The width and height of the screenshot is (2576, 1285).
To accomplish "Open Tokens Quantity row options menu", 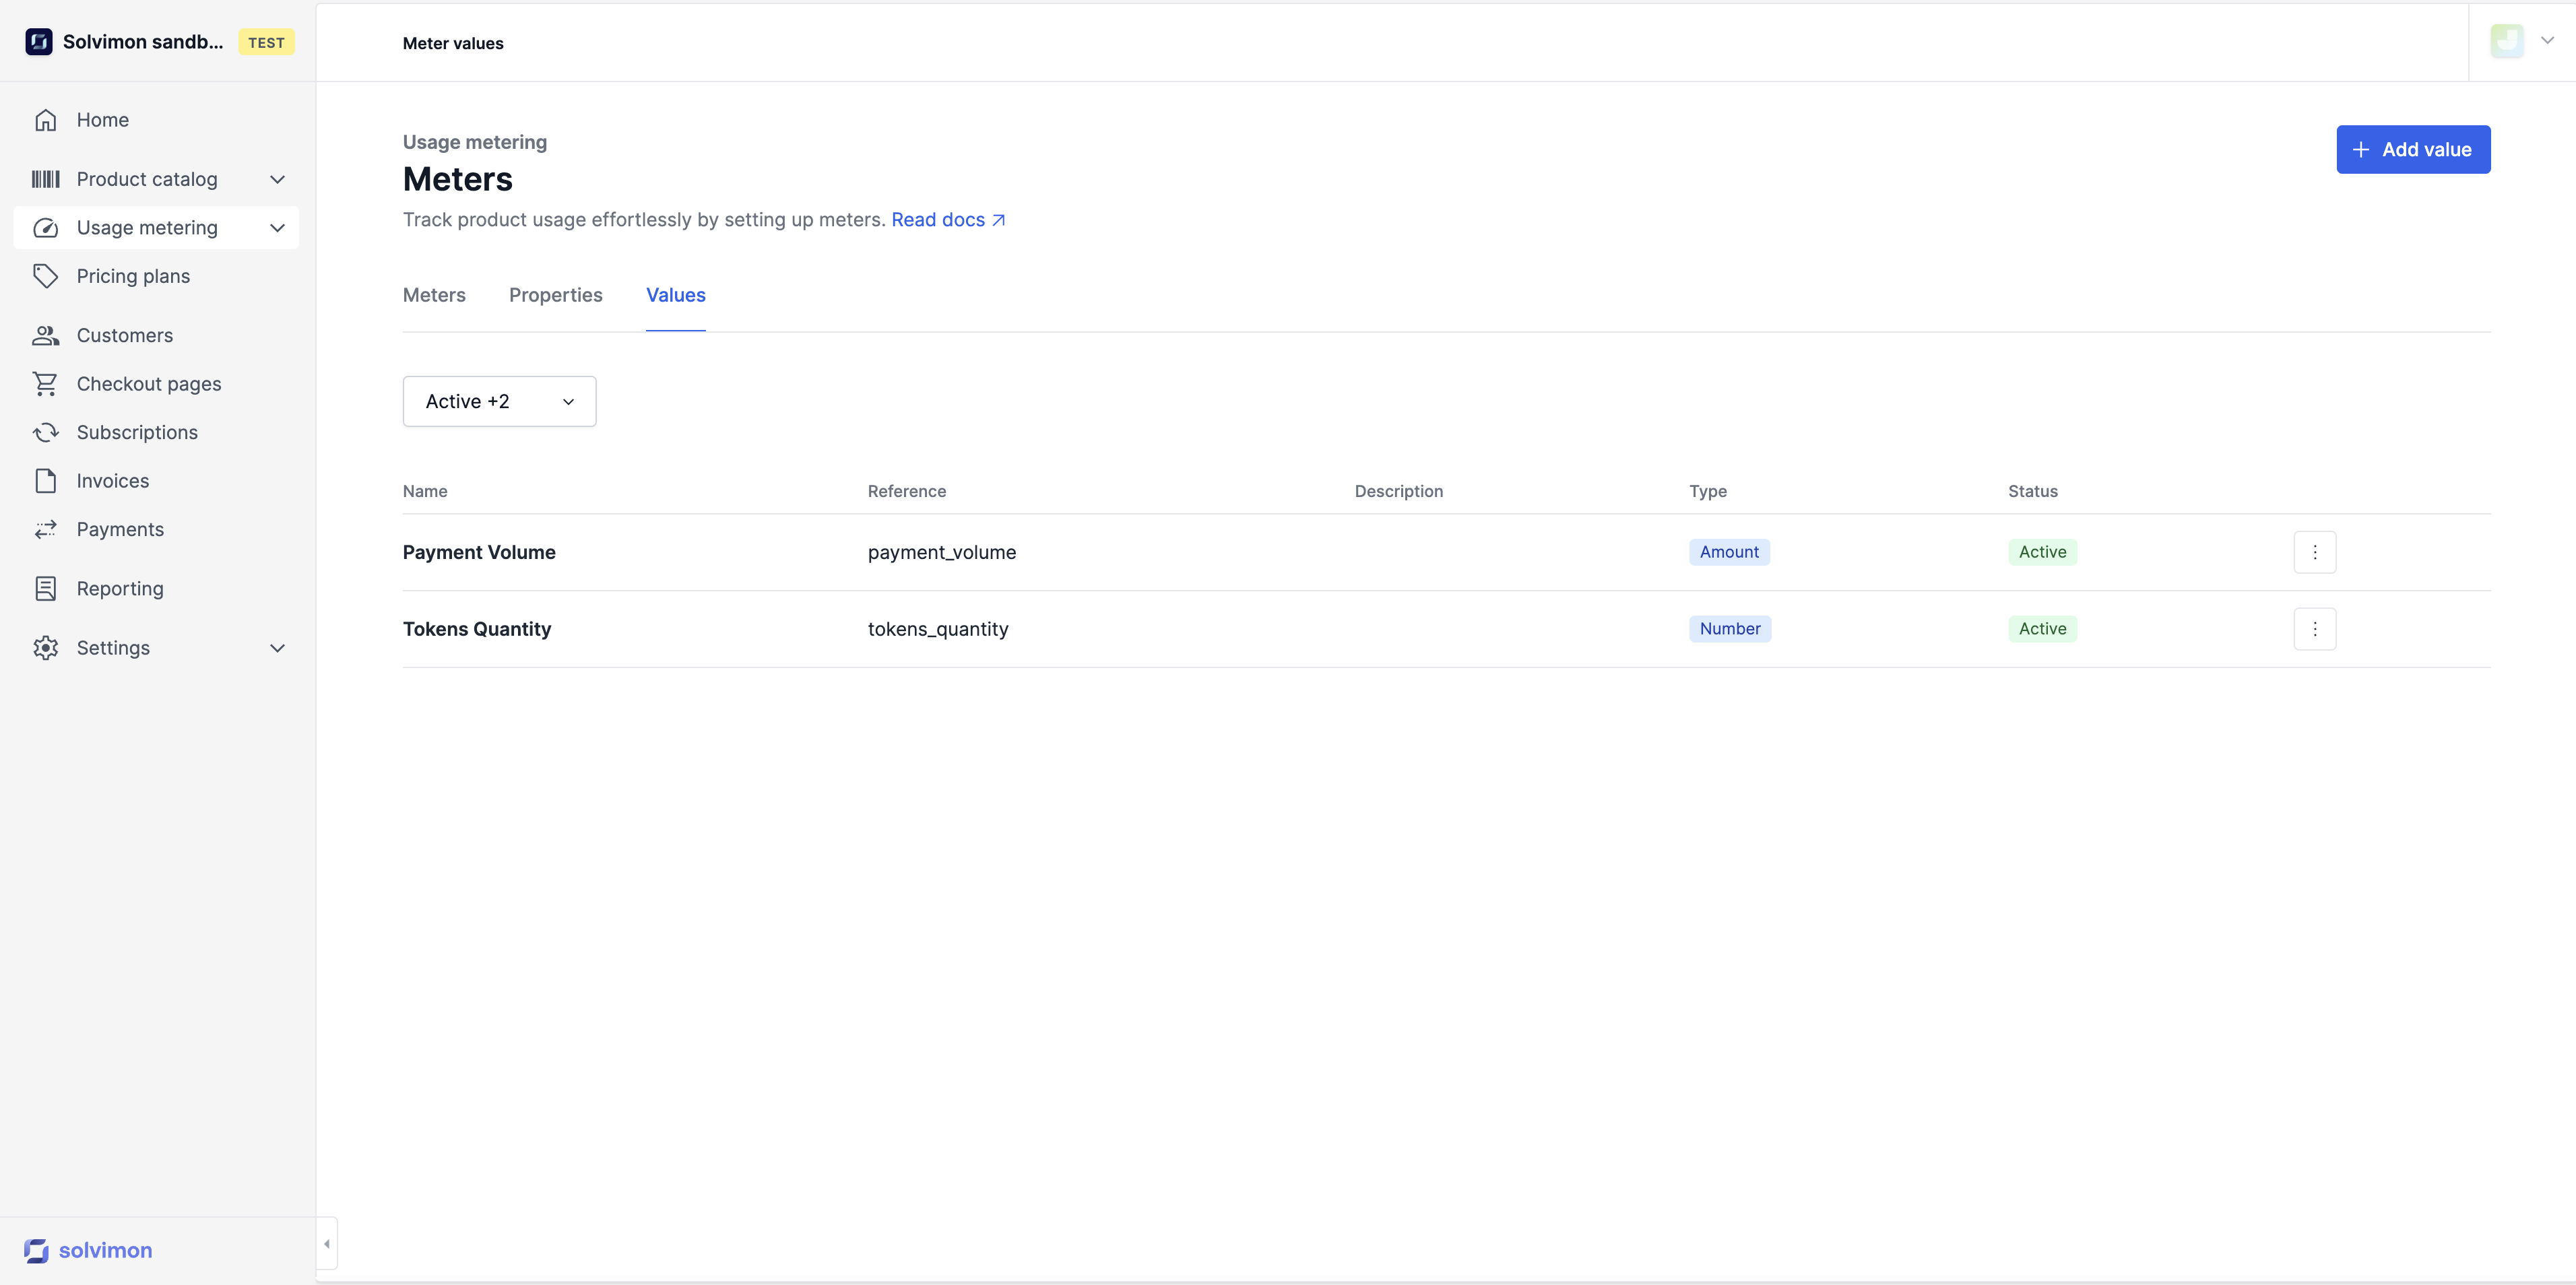I will (2314, 629).
